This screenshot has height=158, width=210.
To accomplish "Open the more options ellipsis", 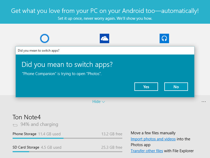I will (204, 102).
